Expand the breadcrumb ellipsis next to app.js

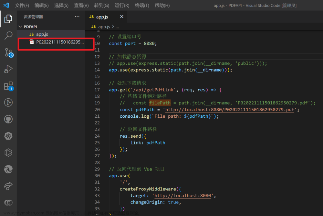pos(117,26)
